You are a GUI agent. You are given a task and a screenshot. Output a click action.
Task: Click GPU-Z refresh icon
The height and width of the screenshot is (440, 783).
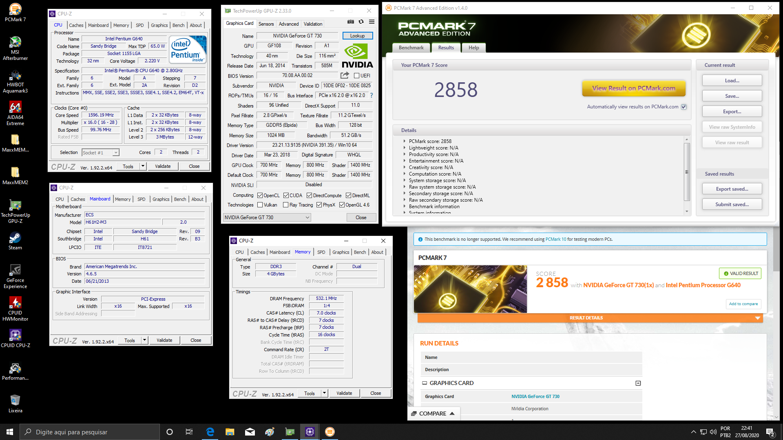point(361,22)
